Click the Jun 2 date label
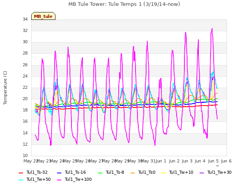This screenshot has height=187, width=250. [x=174, y=161]
